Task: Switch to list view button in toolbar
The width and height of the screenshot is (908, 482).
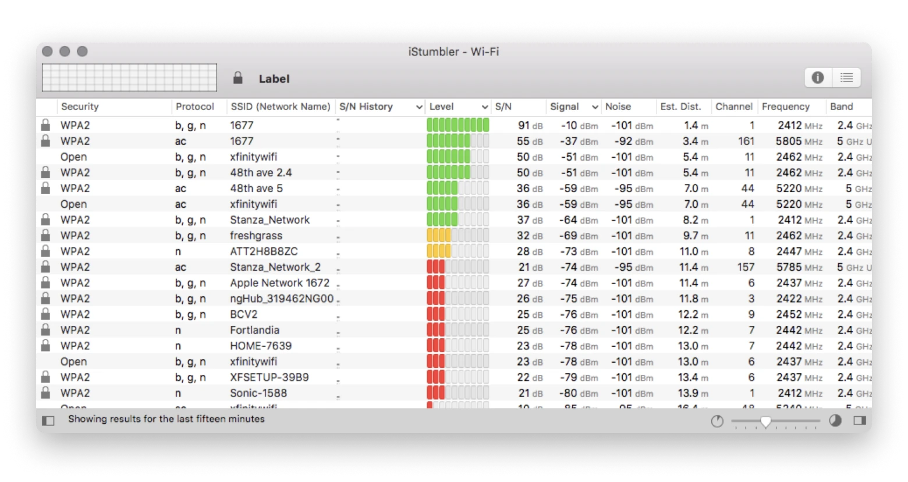Action: pos(846,77)
